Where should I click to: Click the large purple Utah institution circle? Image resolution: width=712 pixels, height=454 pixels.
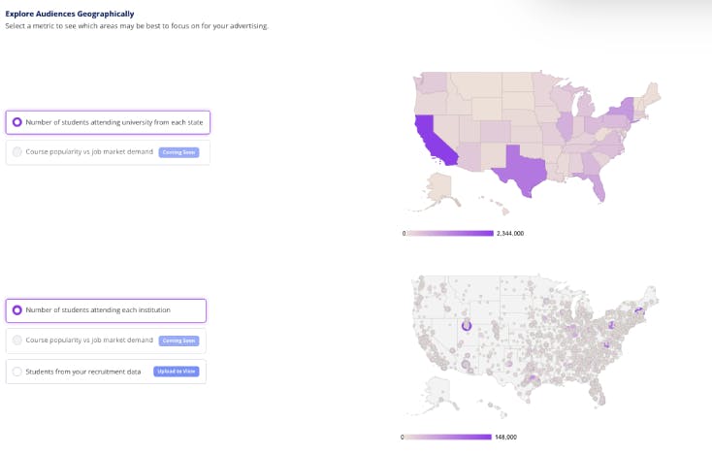[x=467, y=326]
